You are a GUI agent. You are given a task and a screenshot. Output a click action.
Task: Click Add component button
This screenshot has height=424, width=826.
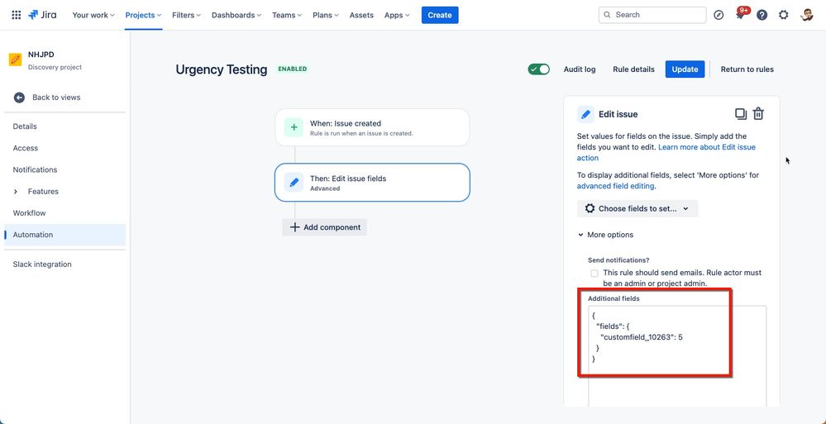point(324,227)
